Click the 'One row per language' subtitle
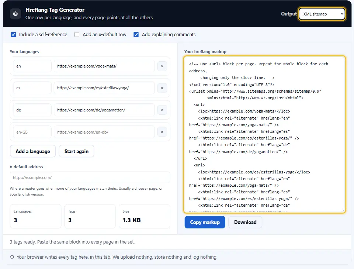354x269 pixels. click(x=89, y=18)
